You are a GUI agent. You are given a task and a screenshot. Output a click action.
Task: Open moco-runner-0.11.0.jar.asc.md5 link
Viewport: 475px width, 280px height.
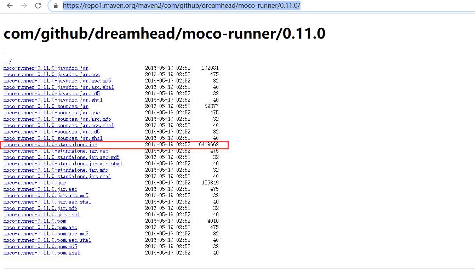[46, 195]
